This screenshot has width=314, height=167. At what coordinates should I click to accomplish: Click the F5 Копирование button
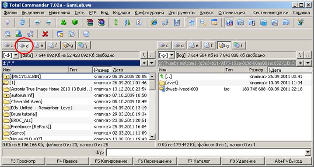point(111,161)
